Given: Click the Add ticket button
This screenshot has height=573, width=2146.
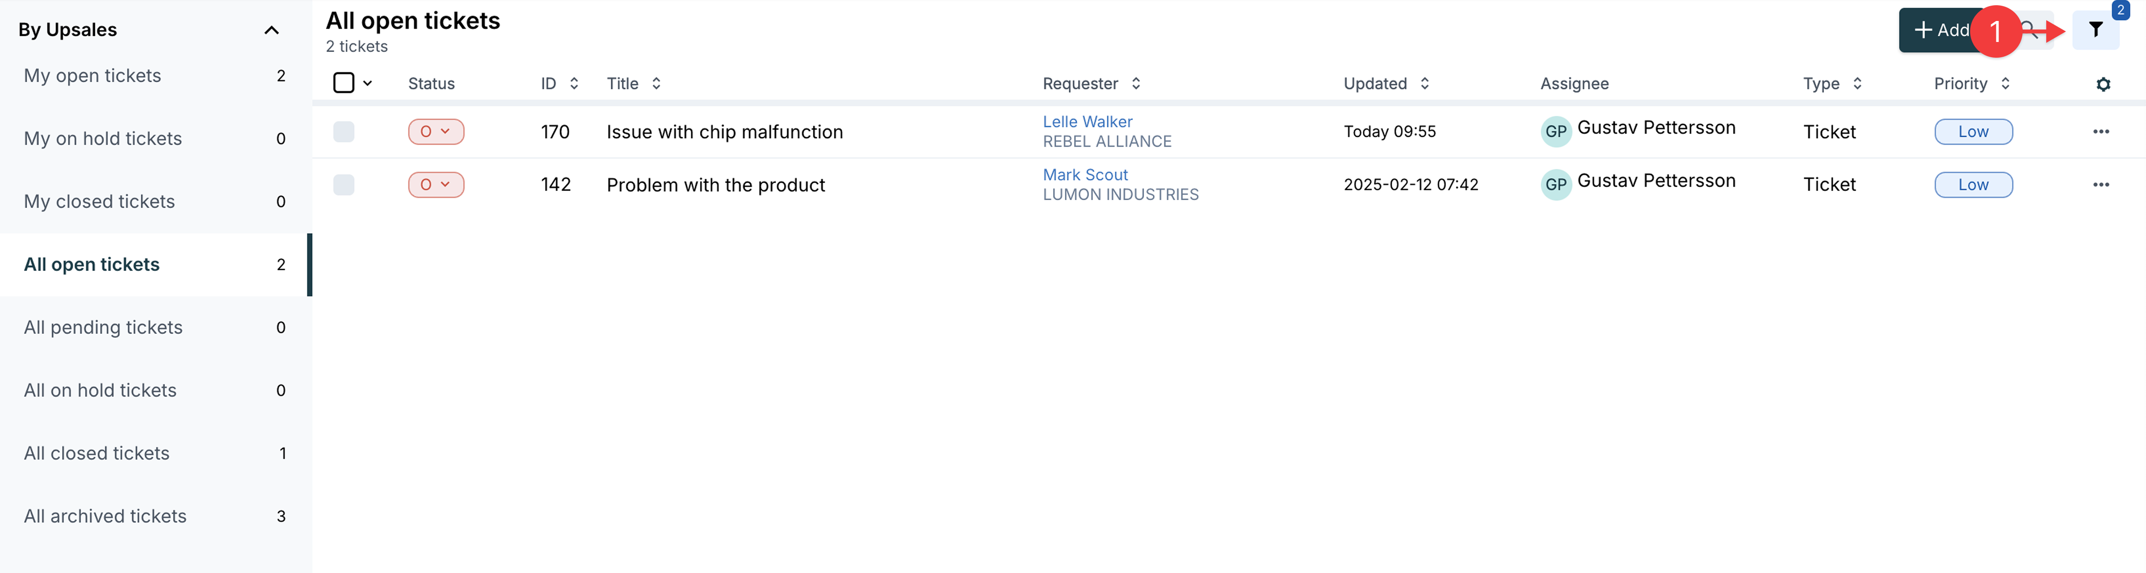Looking at the screenshot, I should (x=1941, y=30).
